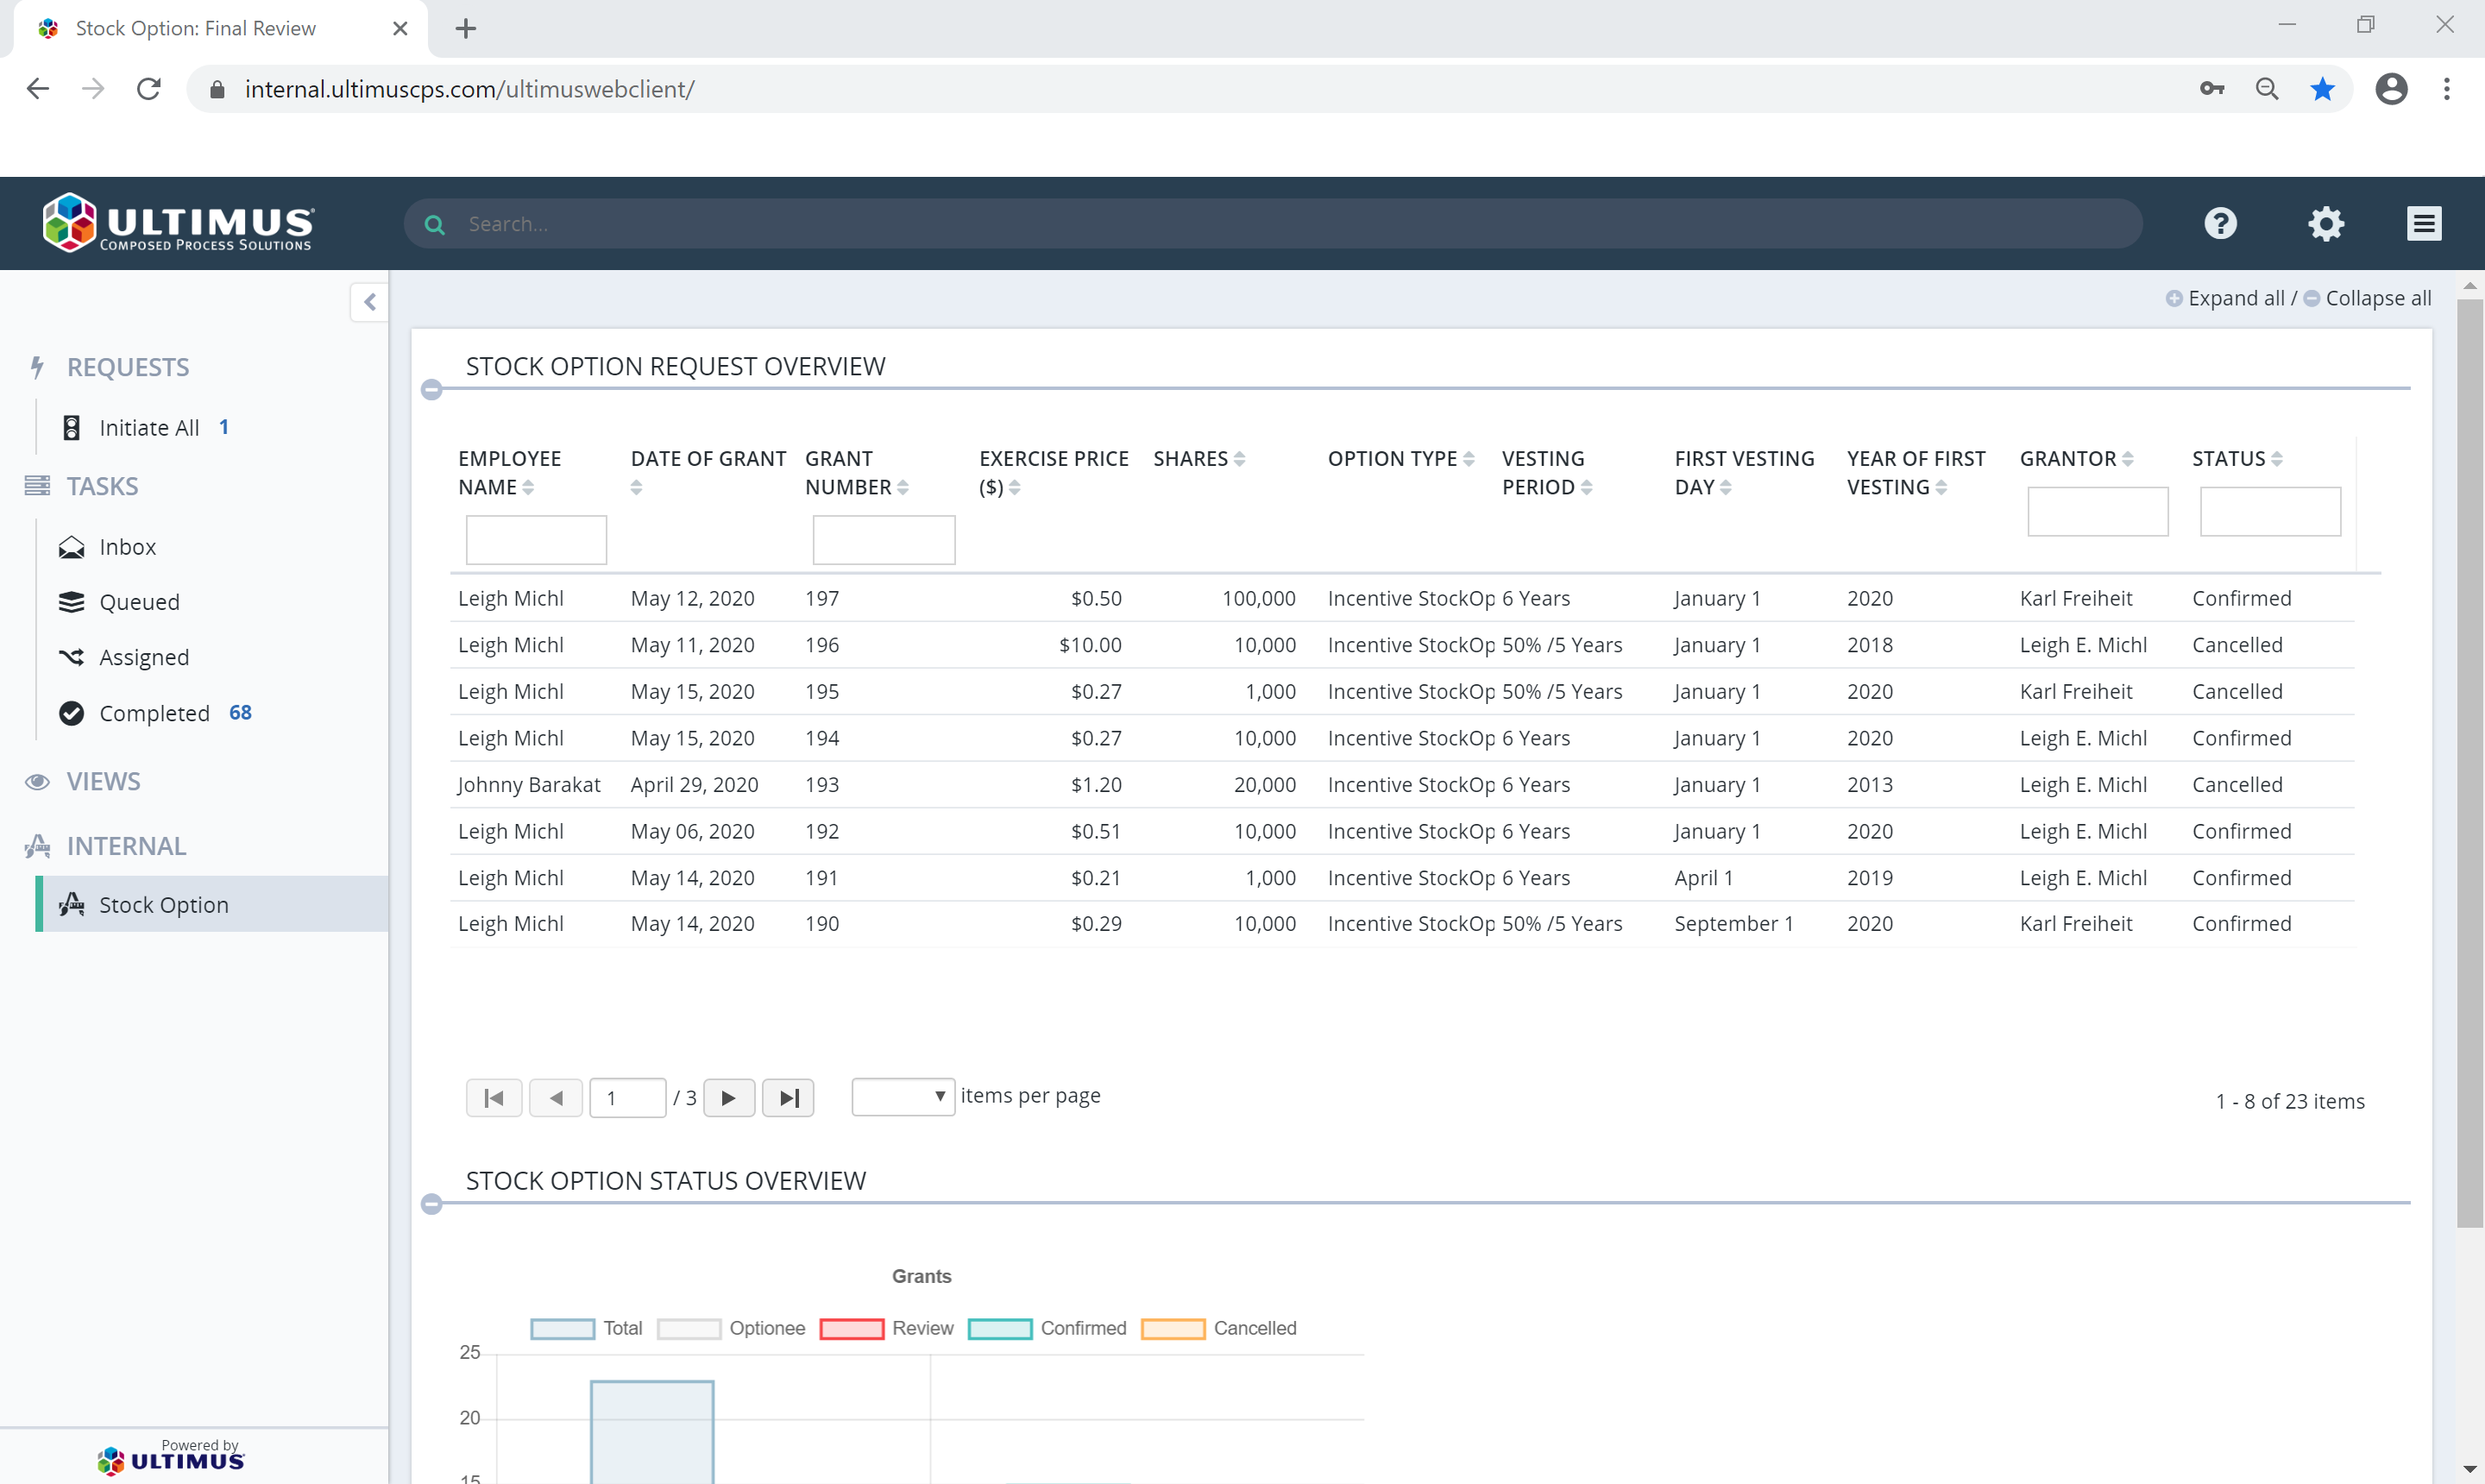This screenshot has width=2485, height=1484.
Task: Collapse the Stock Option Request Overview section
Action: [x=432, y=389]
